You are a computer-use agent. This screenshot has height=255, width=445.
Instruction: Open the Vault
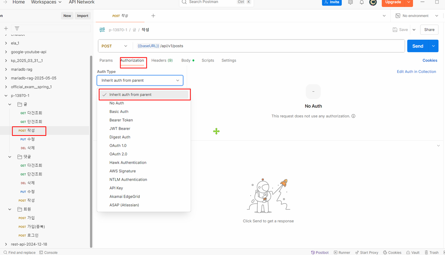pyautogui.click(x=413, y=253)
